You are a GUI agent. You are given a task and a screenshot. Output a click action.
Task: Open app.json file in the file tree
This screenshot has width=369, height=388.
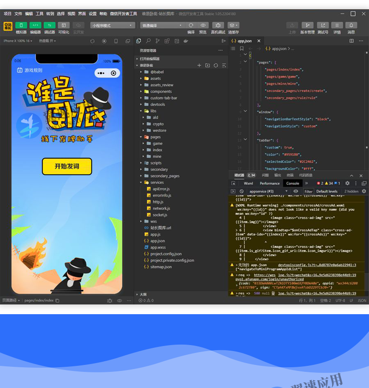(157, 241)
